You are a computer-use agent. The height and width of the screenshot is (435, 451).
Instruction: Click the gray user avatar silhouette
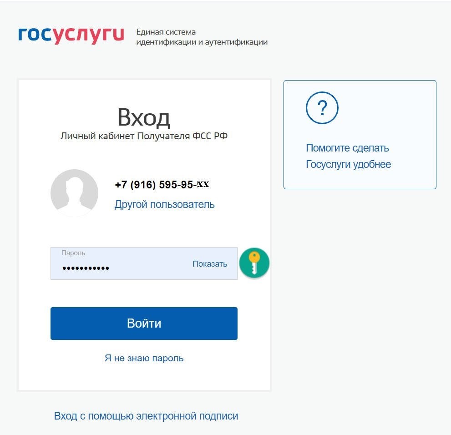click(x=74, y=192)
